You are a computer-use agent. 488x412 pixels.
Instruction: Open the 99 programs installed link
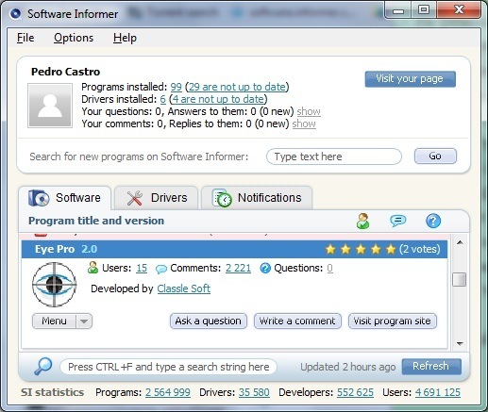[x=176, y=87]
